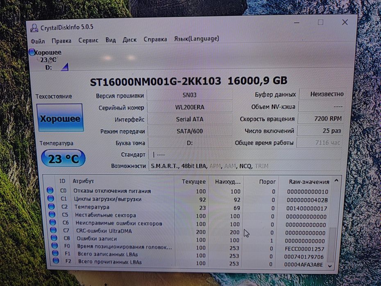Click the rotation speed value 7200 RPM
Image resolution: width=381 pixels, height=286 pixels.
click(321, 119)
